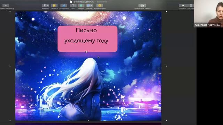223x125 pixels.
Task: Click the right-middle selection handle of the image
Action: pos(167,66)
